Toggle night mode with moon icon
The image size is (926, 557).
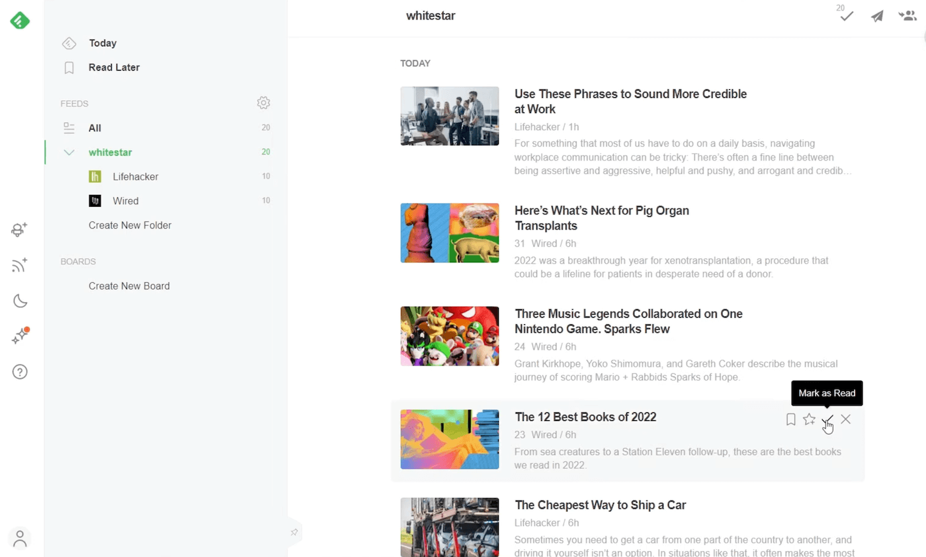pos(20,301)
